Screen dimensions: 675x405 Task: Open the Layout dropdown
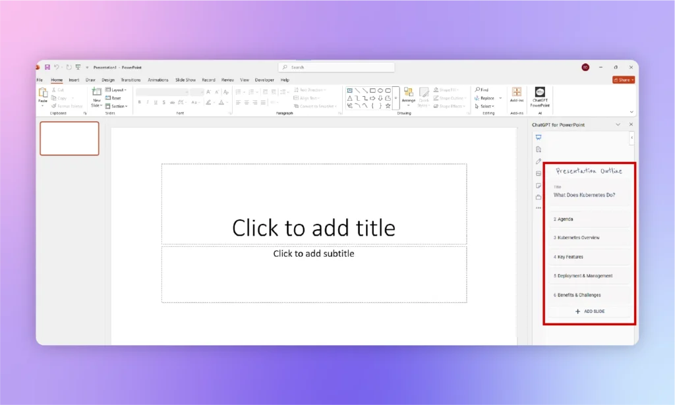116,90
